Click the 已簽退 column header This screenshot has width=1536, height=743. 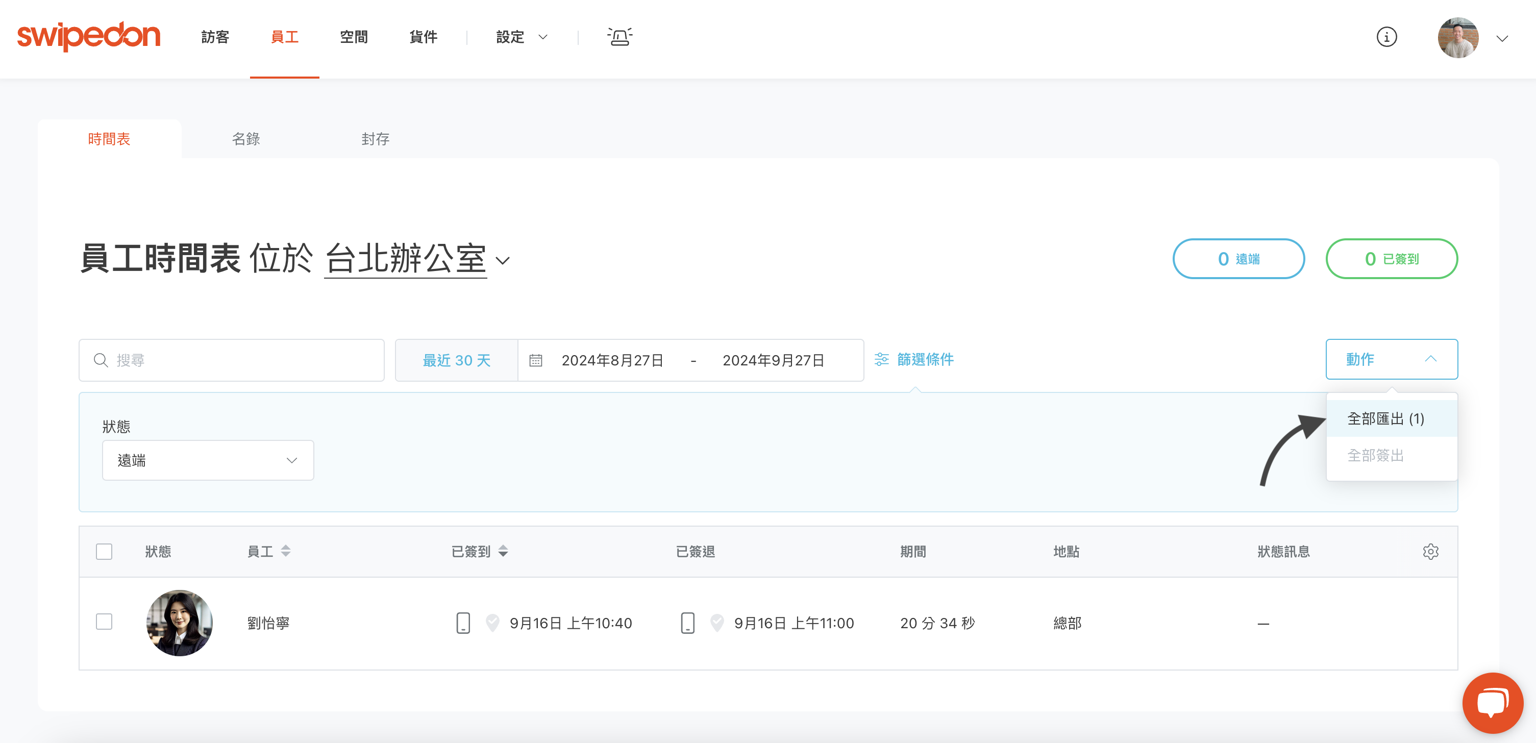tap(695, 552)
